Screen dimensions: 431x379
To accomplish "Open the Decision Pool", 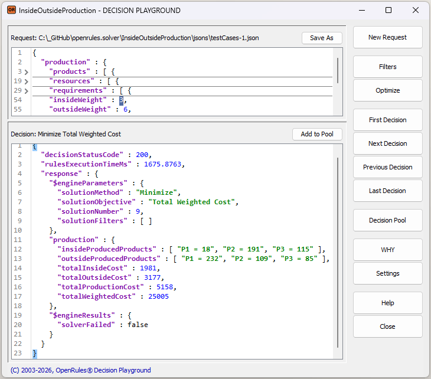I will [387, 220].
